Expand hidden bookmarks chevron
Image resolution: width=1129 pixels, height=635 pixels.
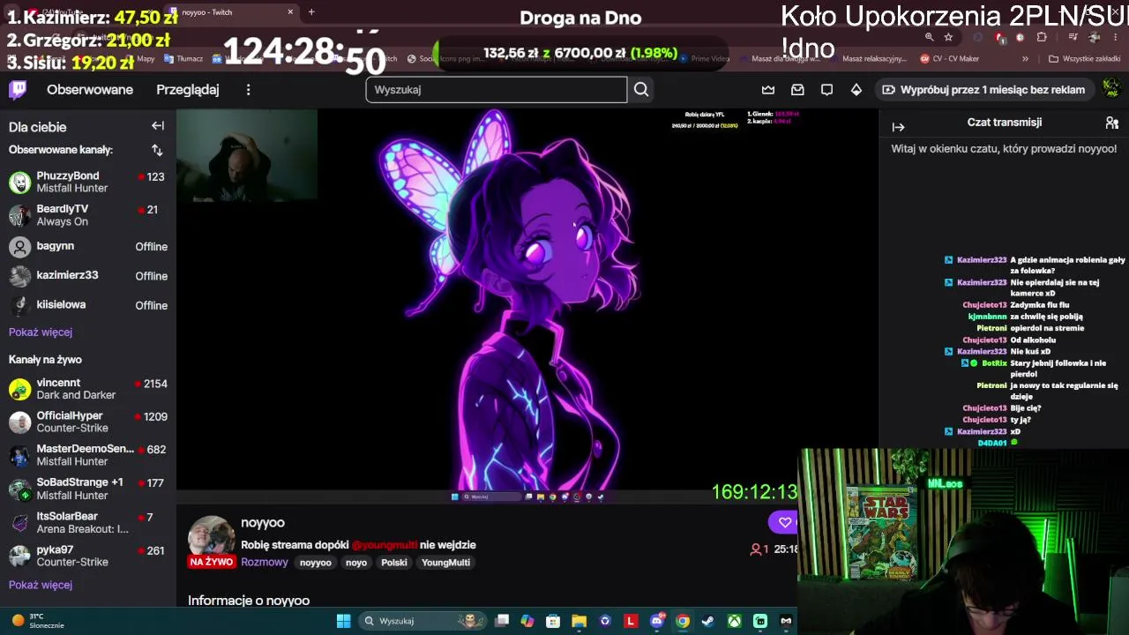click(x=1025, y=59)
